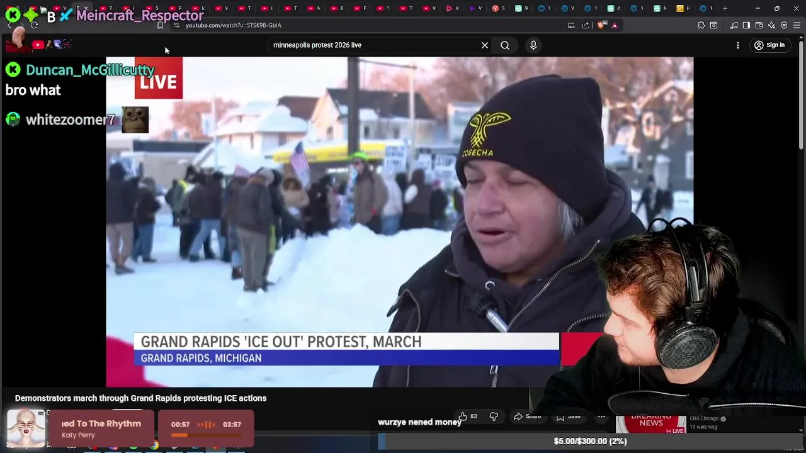806x453 pixels.
Task: Open the side-panel search icon beside Extensions
Action: point(713,25)
